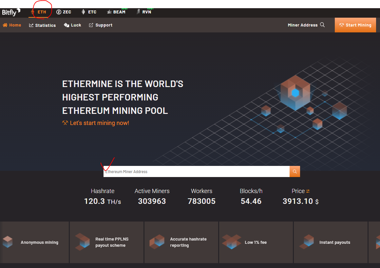Screen dimensions: 380x268
Task: Click the Workers label
Action: (x=202, y=191)
